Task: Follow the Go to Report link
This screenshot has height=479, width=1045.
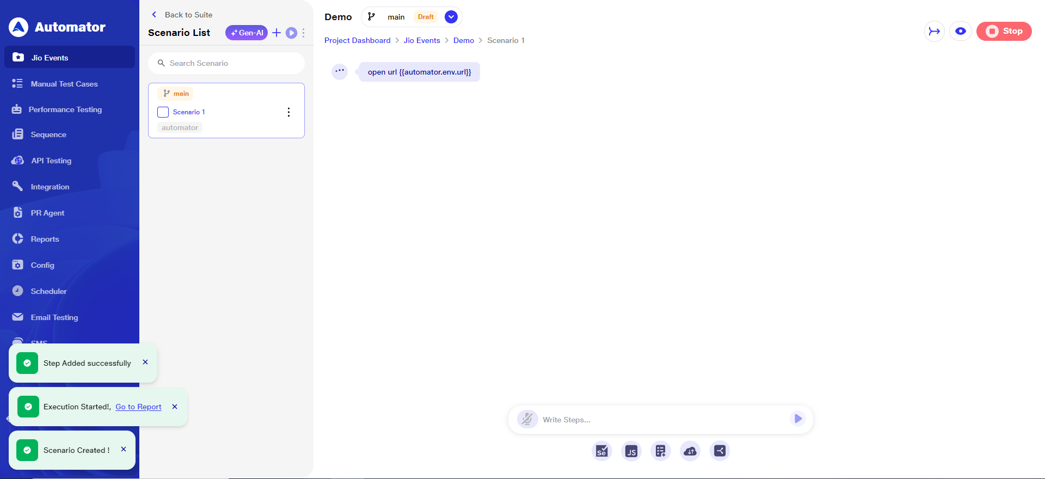Action: pyautogui.click(x=138, y=407)
